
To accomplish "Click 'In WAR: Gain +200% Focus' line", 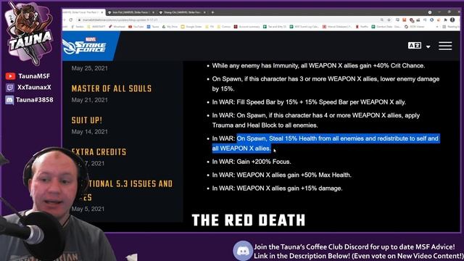I will tap(252, 162).
